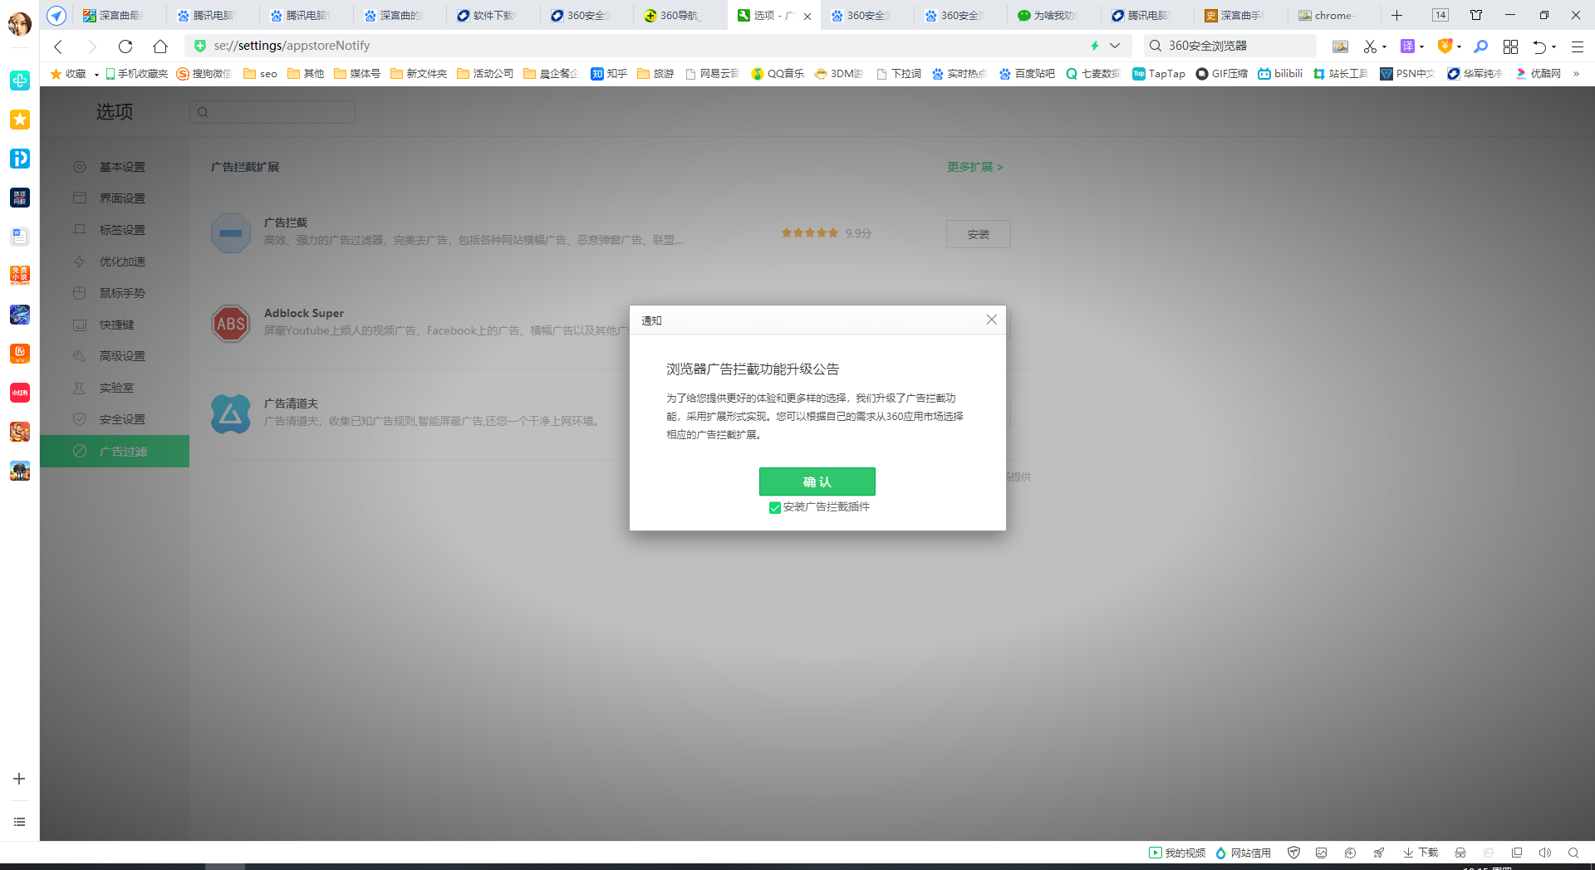The width and height of the screenshot is (1595, 870).
Task: Click the magnifier zoom icon in status bar
Action: coord(1573,853)
